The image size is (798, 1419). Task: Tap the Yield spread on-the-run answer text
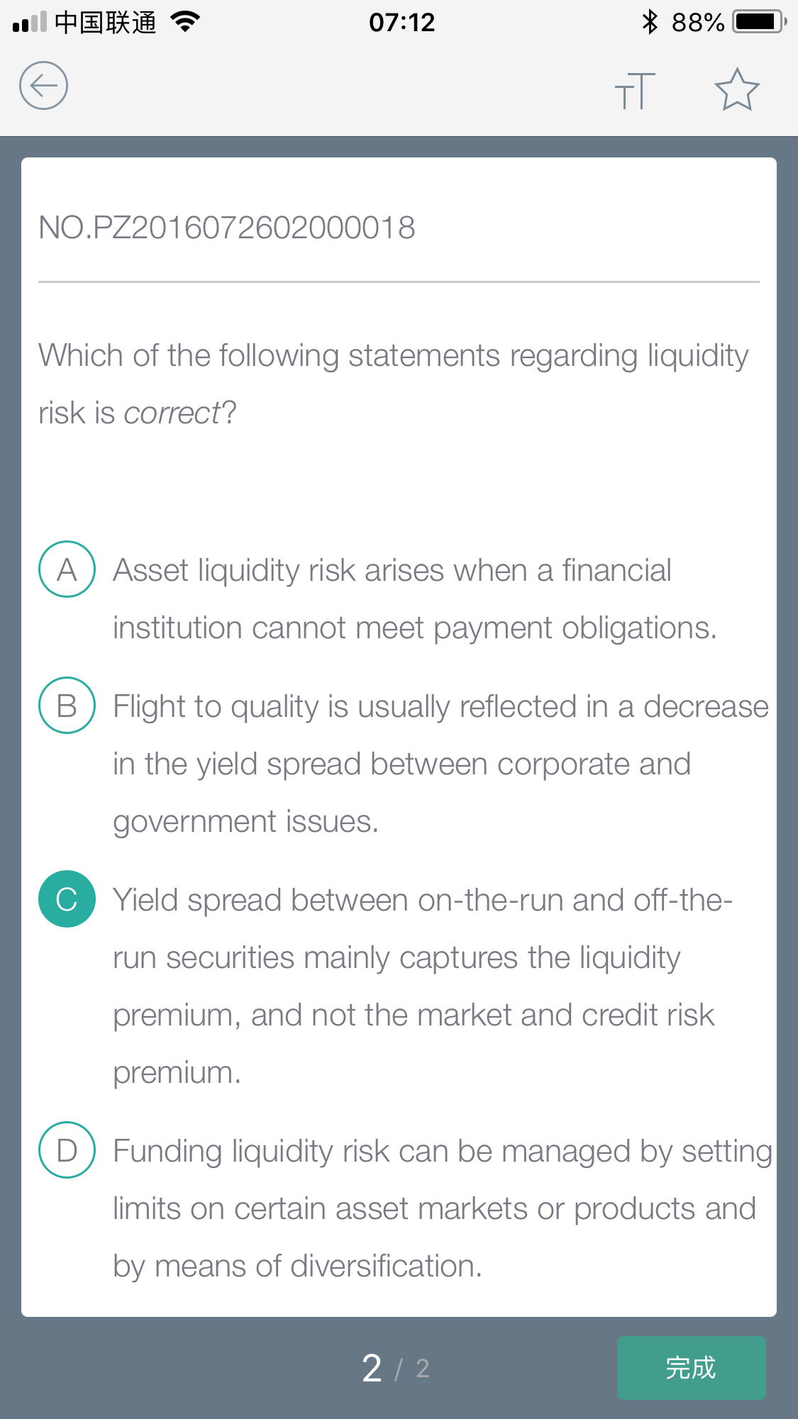(423, 986)
